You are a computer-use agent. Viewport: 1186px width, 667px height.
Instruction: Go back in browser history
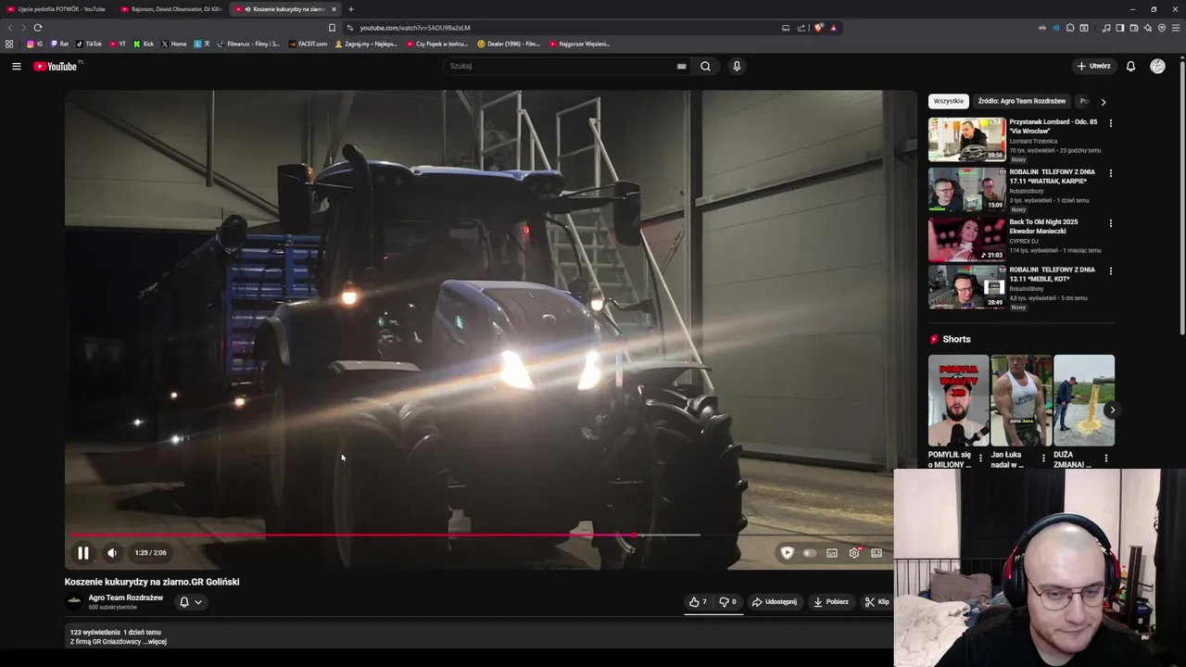point(10,28)
